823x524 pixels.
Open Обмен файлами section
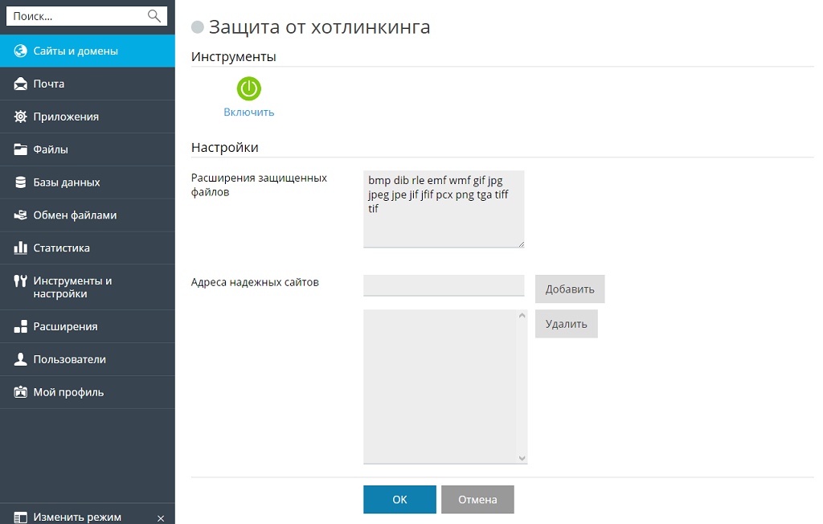click(x=87, y=215)
